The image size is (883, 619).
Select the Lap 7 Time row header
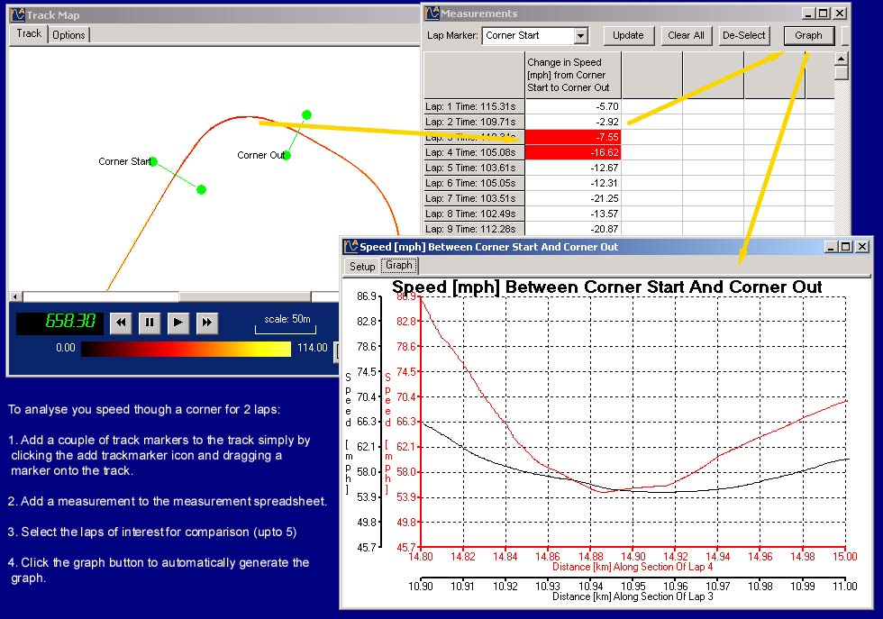coord(473,198)
